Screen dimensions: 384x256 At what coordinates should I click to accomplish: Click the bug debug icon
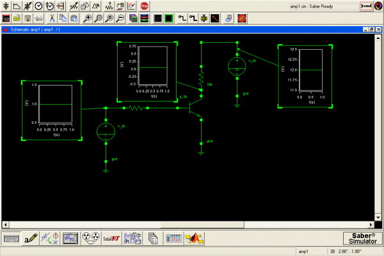click(204, 18)
